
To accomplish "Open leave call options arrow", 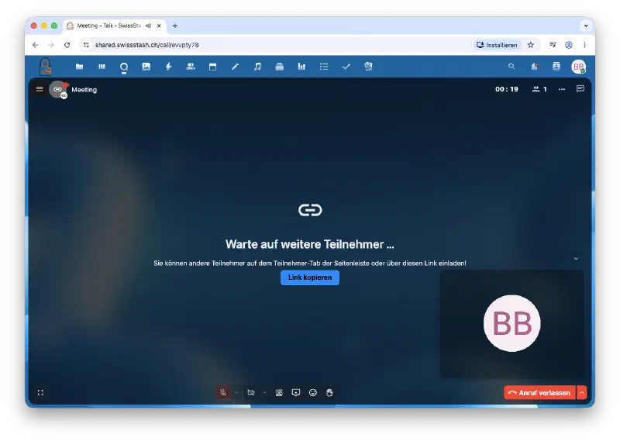I will coord(582,392).
